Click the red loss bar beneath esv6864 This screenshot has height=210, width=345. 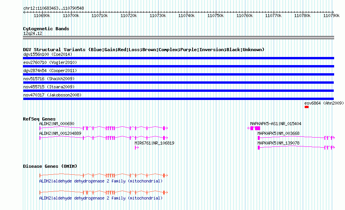(x=307, y=107)
